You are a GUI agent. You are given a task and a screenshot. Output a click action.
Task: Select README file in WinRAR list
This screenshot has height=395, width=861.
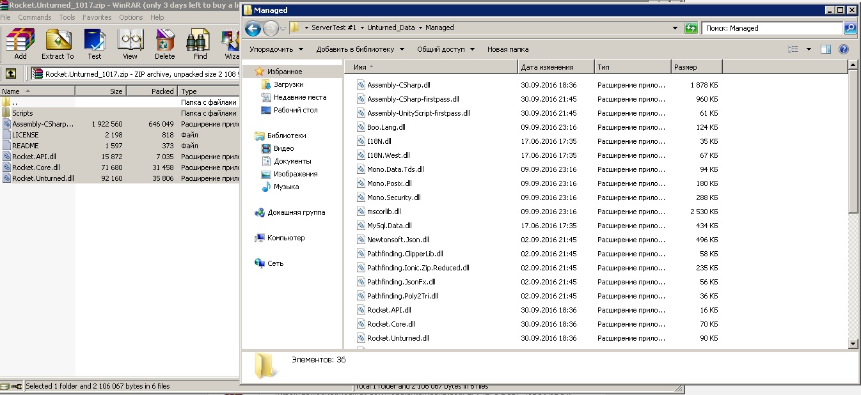pyautogui.click(x=25, y=146)
